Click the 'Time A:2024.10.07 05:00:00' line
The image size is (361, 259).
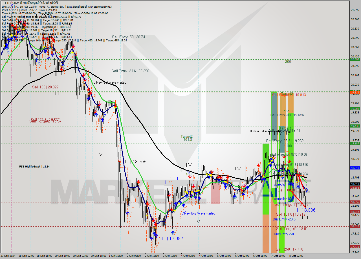(x=19, y=13)
